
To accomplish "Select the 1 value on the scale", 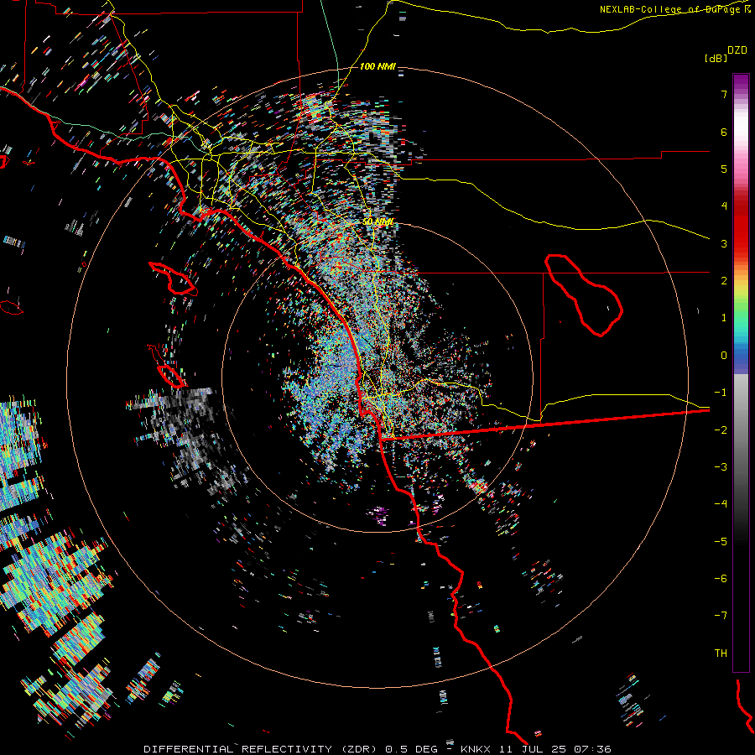I will pyautogui.click(x=724, y=318).
